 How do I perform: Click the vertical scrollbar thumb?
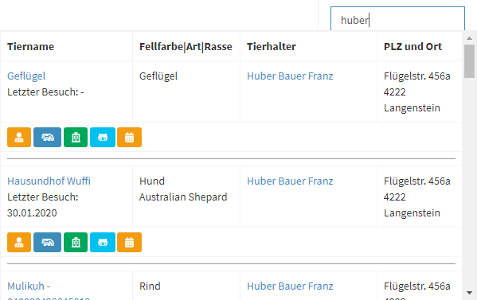(469, 61)
